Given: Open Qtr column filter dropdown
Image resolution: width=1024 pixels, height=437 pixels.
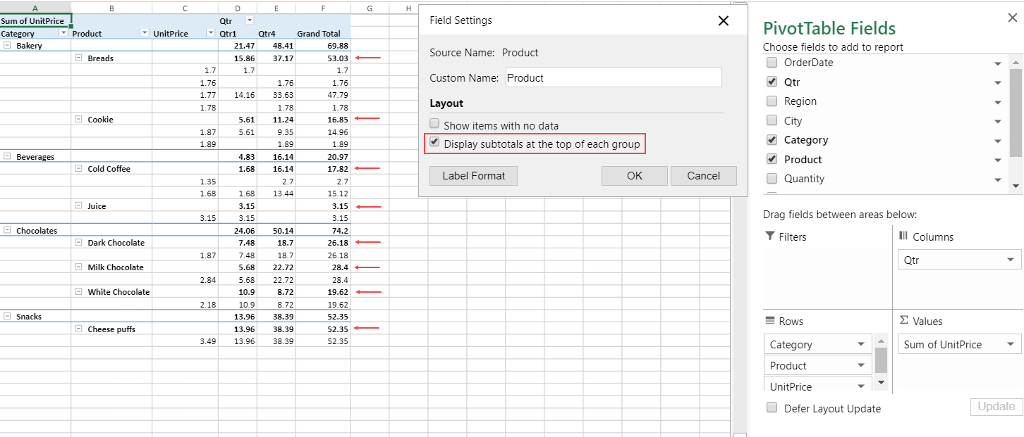Looking at the screenshot, I should point(248,21).
